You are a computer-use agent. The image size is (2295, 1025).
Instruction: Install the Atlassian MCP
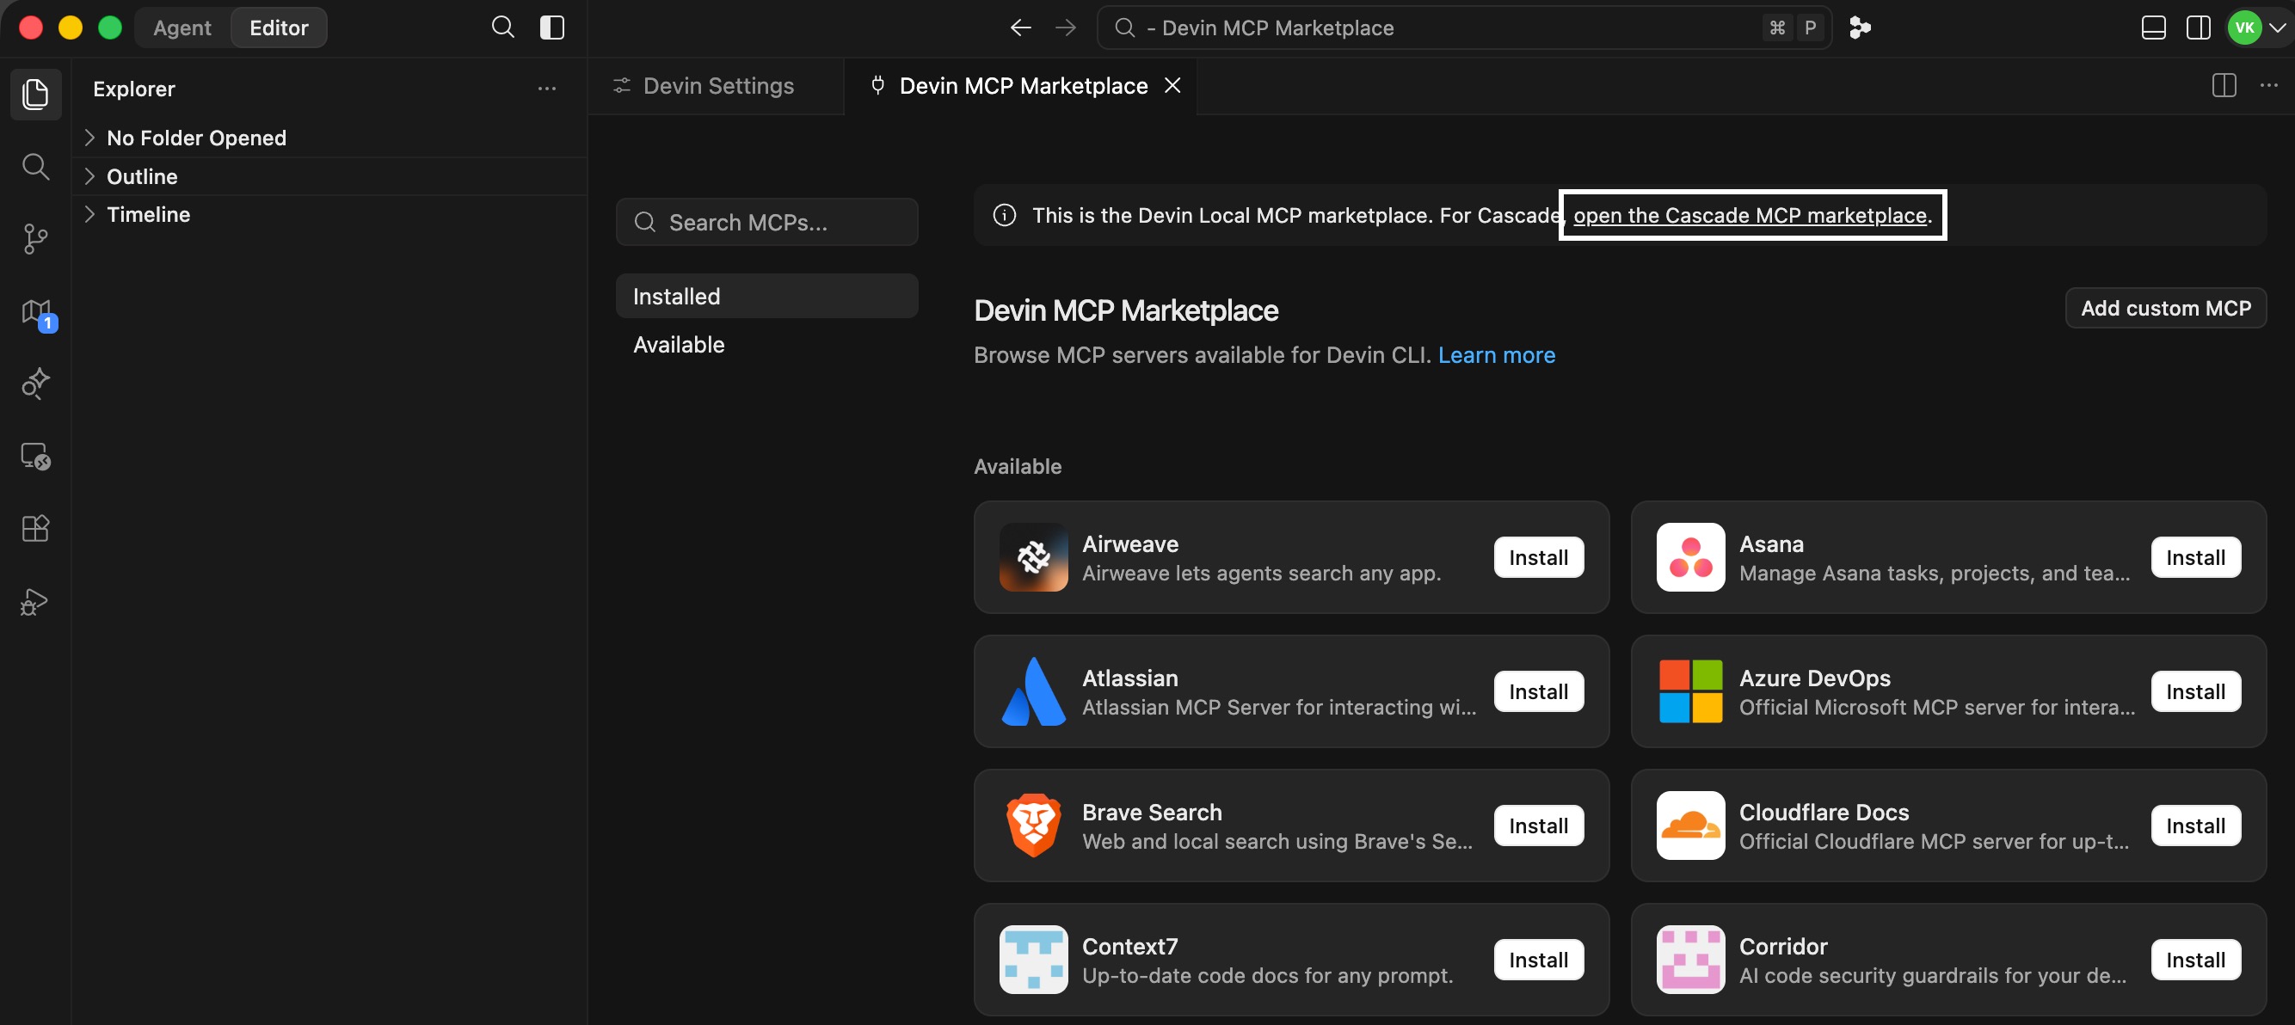[x=1538, y=692]
